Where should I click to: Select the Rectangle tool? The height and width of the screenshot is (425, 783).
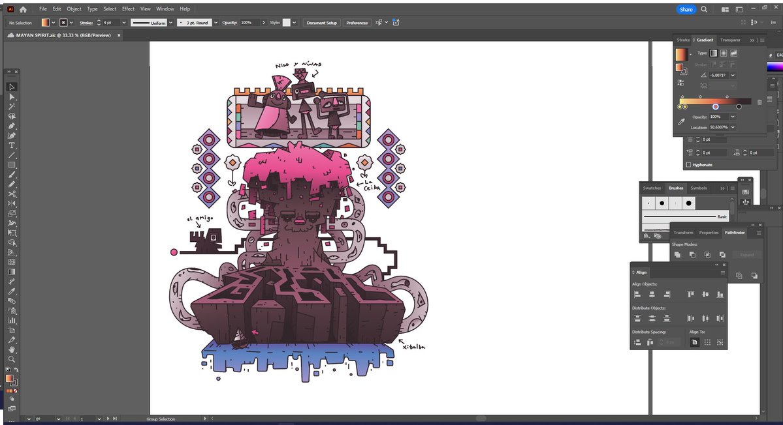12,165
